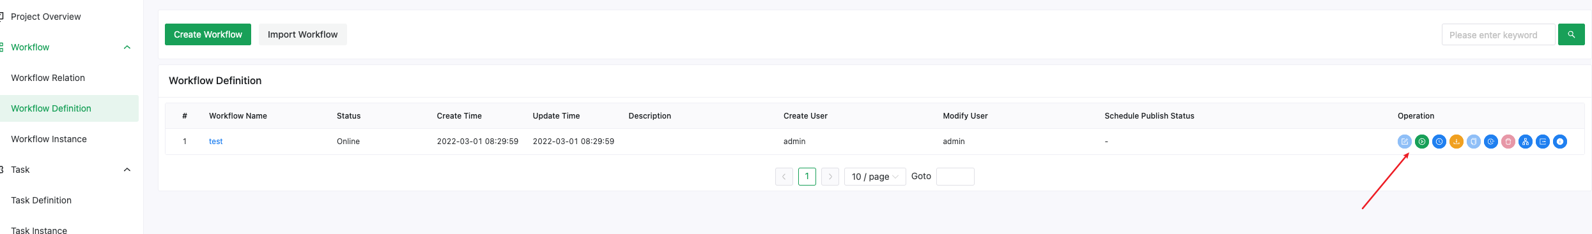This screenshot has height=234, width=1592.
Task: Click the Import Workflow button
Action: (x=302, y=34)
